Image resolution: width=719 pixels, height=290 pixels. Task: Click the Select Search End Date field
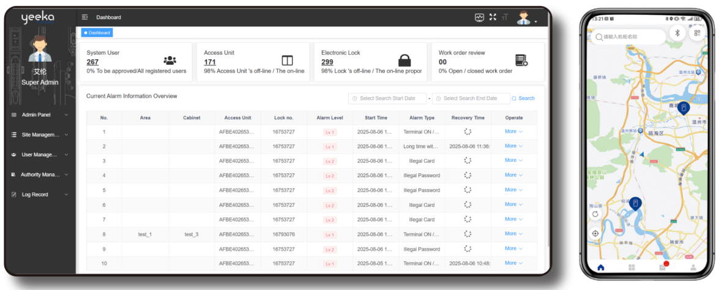click(x=471, y=98)
